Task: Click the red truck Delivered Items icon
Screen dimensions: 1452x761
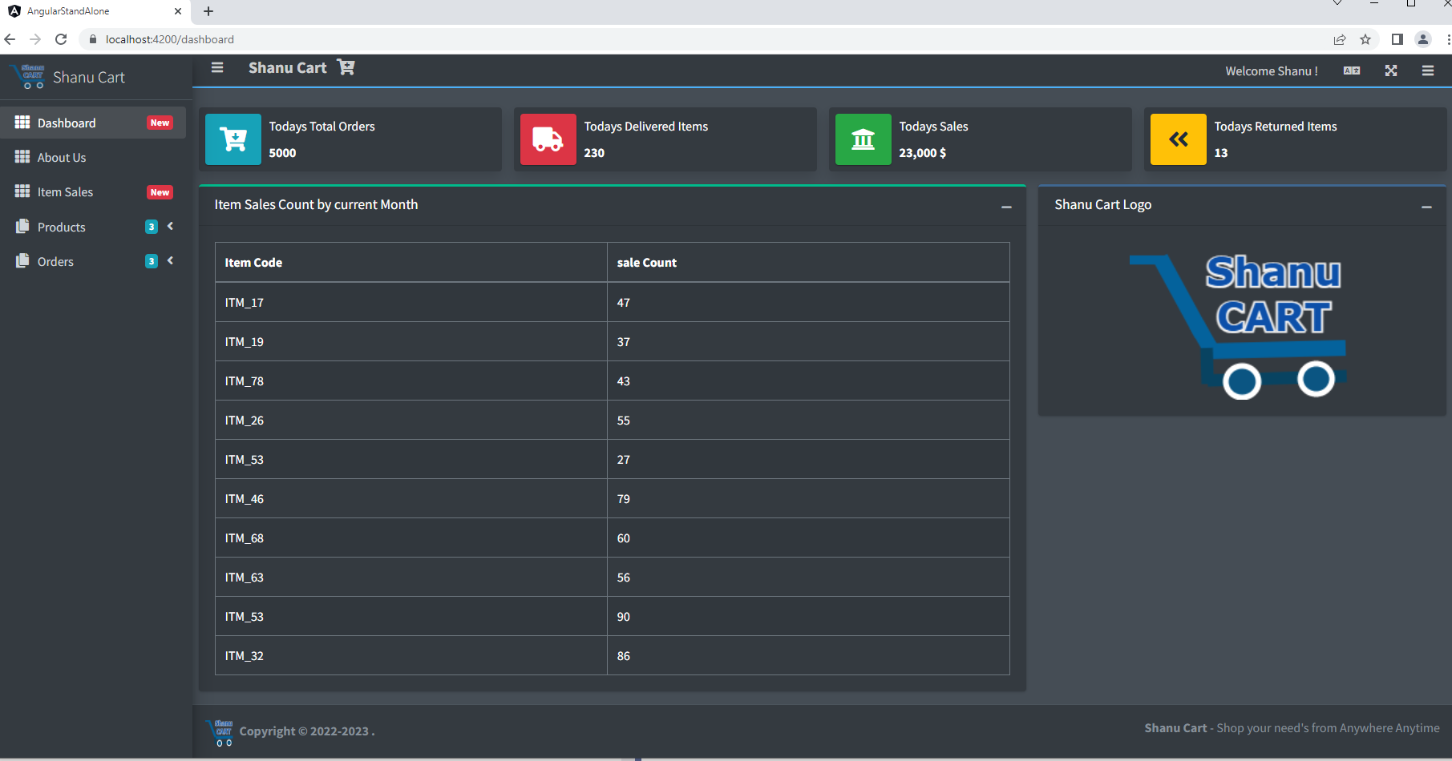Action: coord(548,139)
